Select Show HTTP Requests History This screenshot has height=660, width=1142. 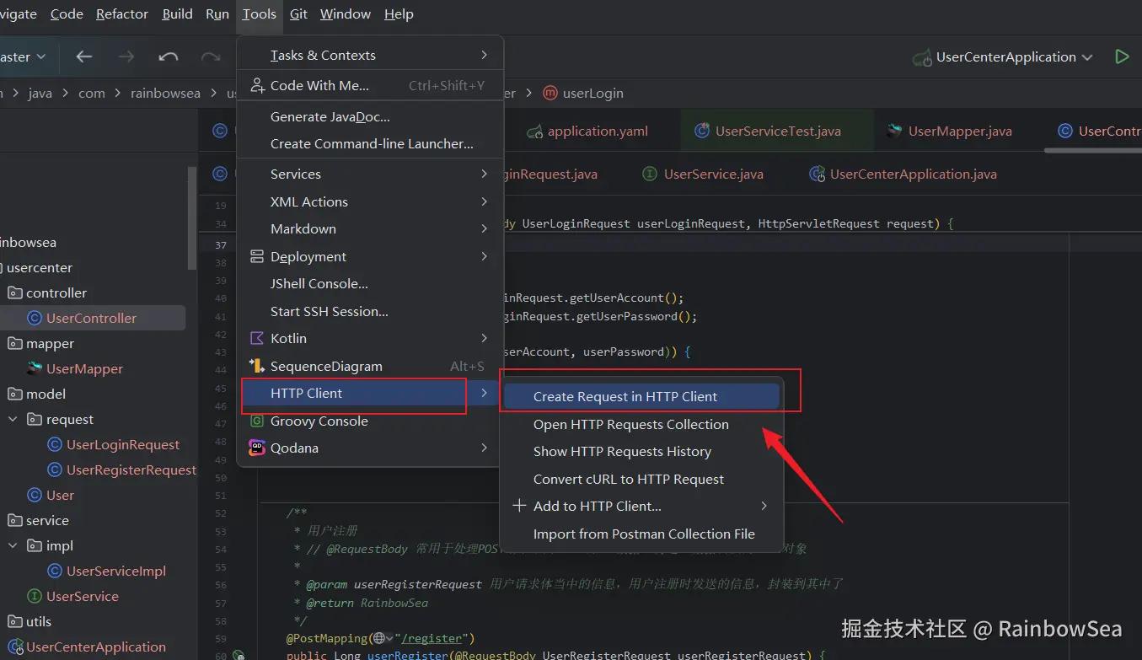tap(642, 451)
